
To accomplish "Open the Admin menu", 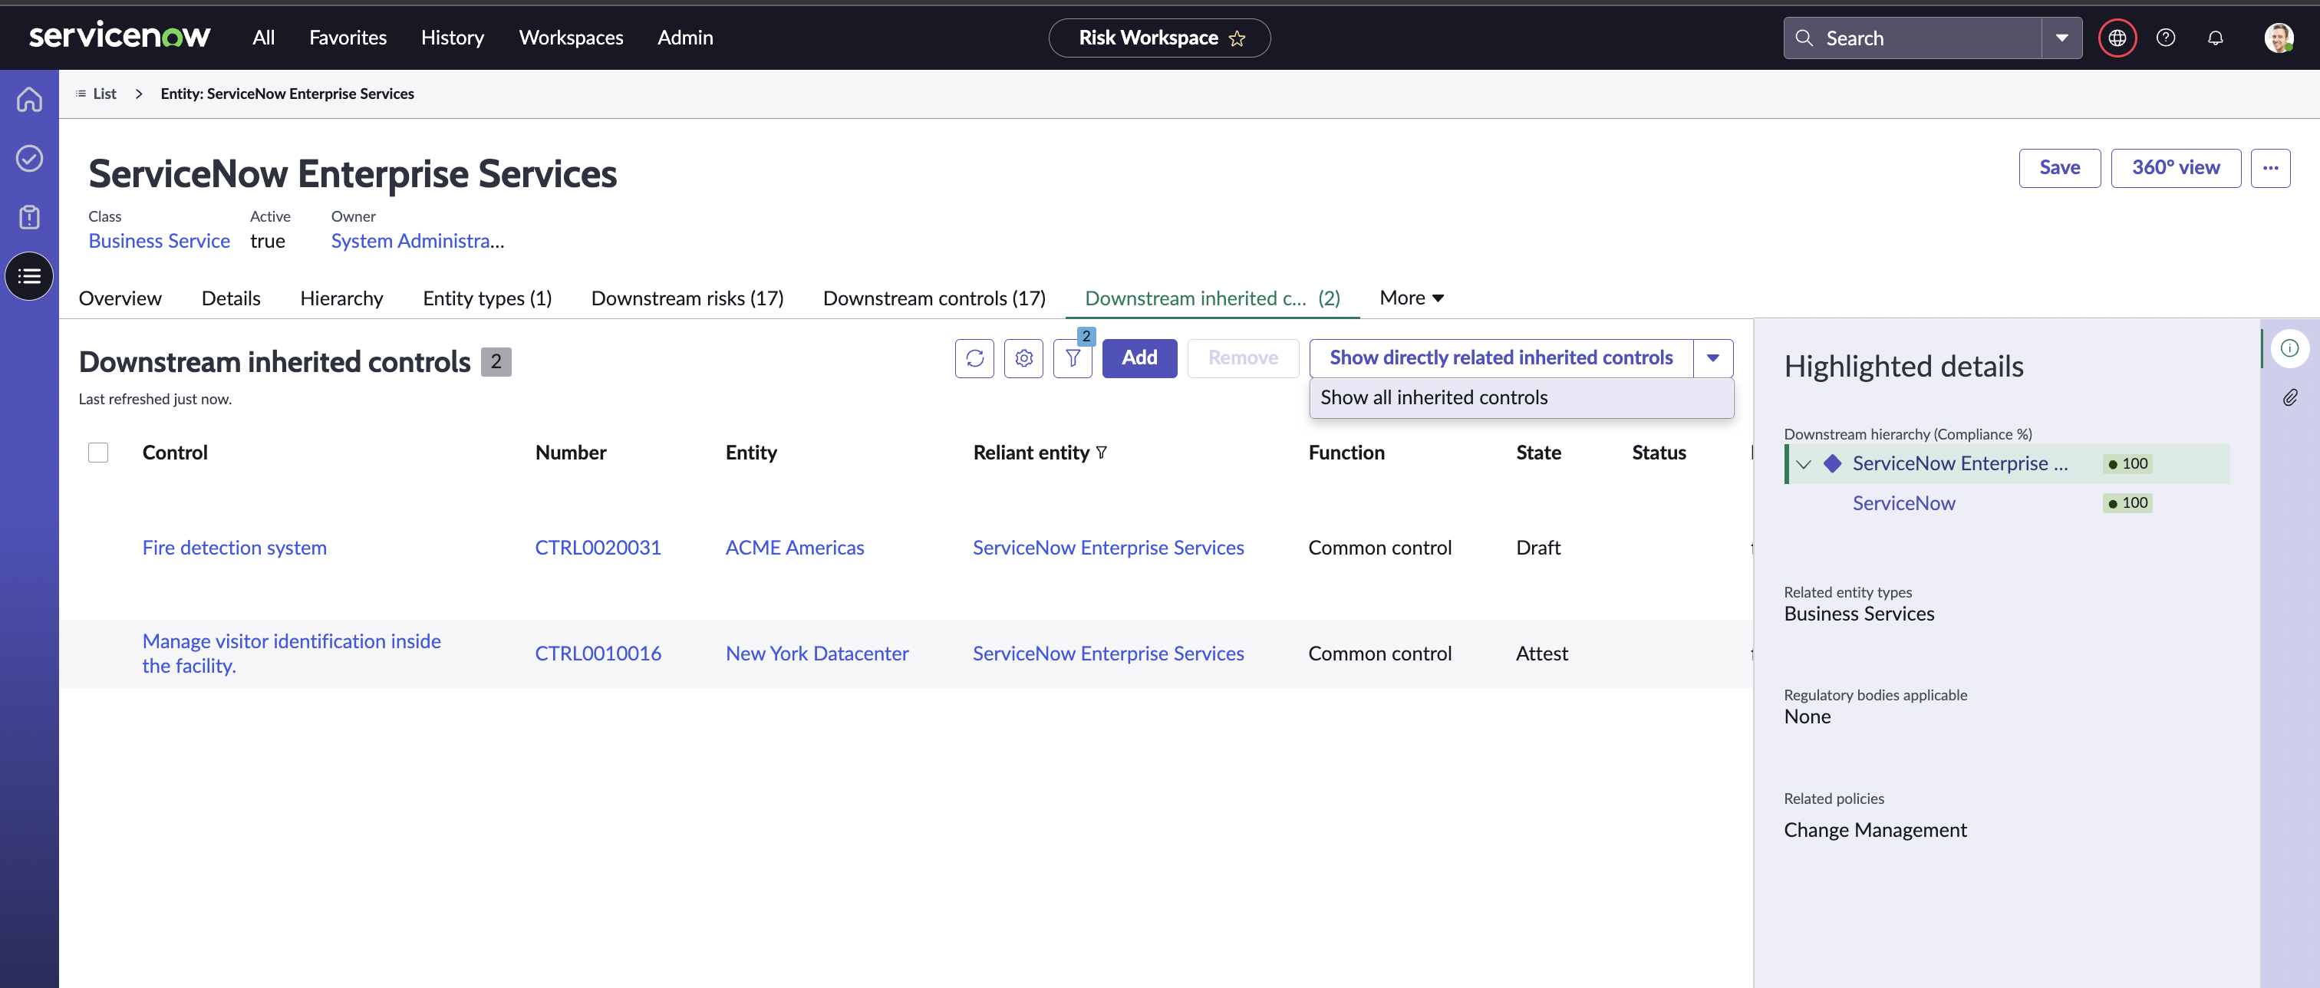I will pyautogui.click(x=684, y=38).
